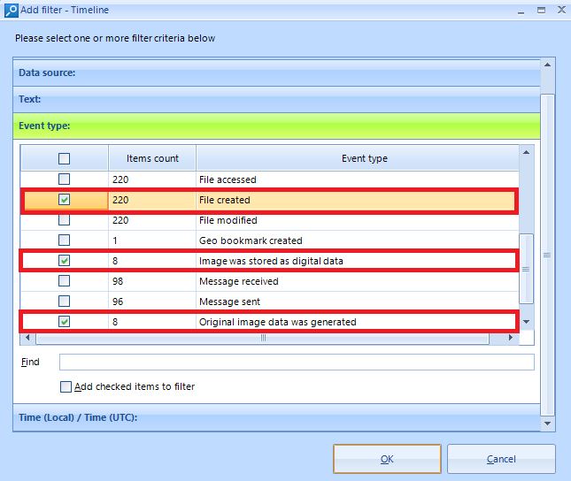This screenshot has height=481, width=571.
Task: Expand the Time (Local) / Time (UTC) section
Action: coord(276,417)
